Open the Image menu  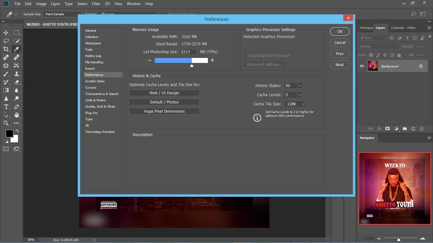coord(41,4)
